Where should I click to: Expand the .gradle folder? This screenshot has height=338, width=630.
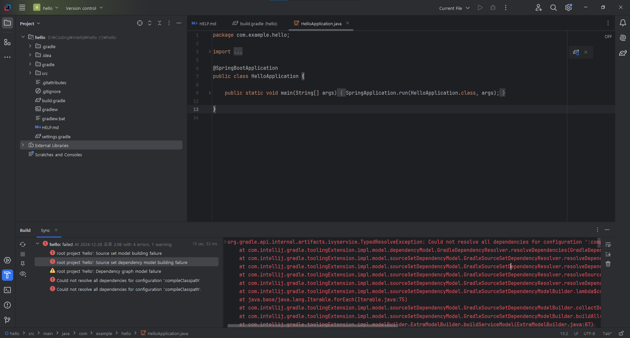tap(30, 46)
